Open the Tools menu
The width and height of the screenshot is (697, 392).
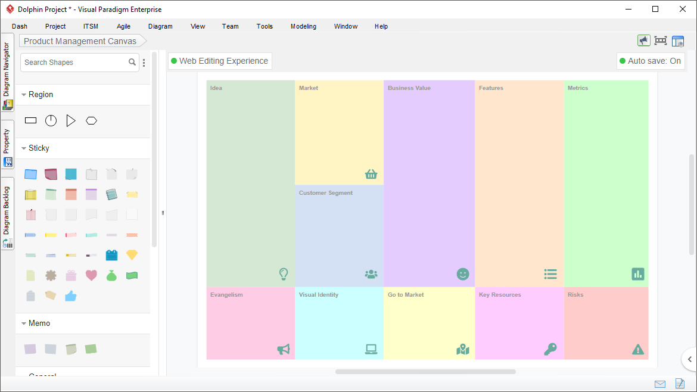265,26
